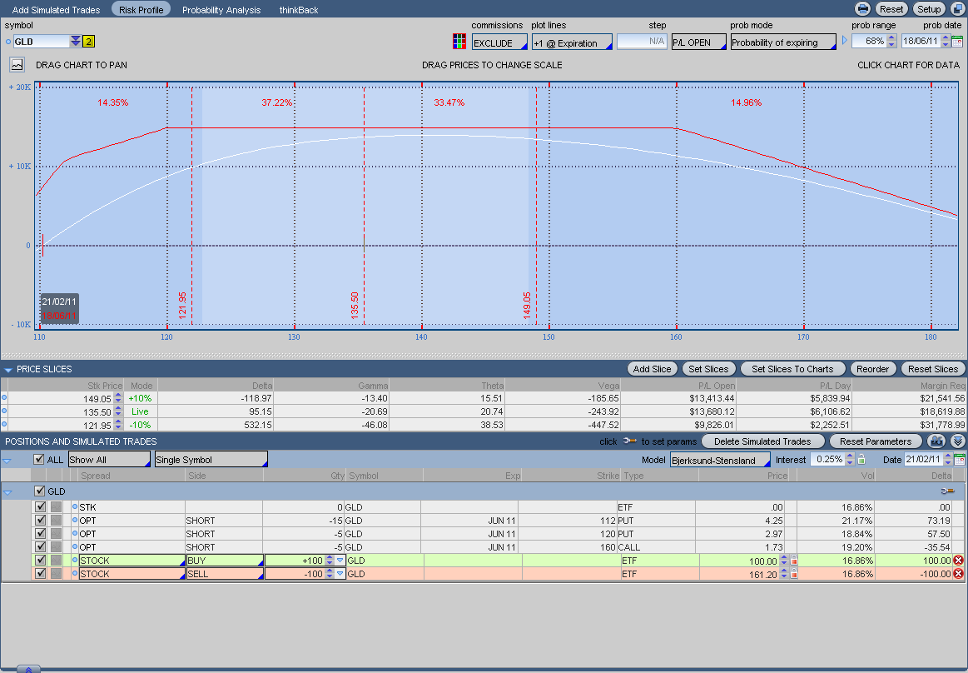968x673 pixels.
Task: Click the plot colors grid icon next to commissions
Action: tap(459, 42)
